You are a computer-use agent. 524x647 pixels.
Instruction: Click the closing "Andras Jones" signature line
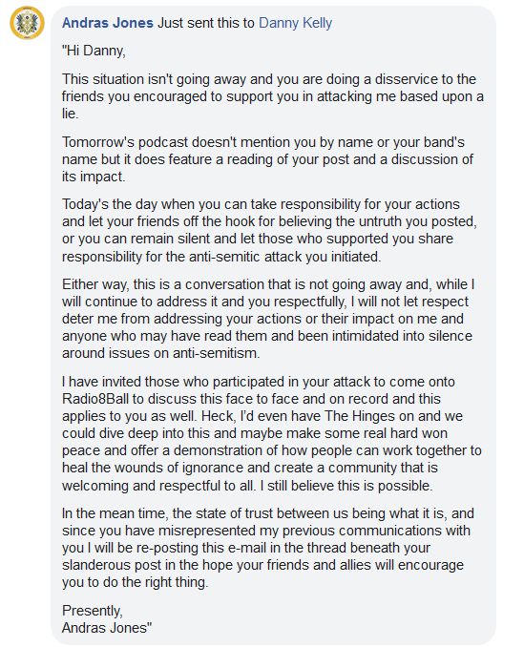pos(107,628)
